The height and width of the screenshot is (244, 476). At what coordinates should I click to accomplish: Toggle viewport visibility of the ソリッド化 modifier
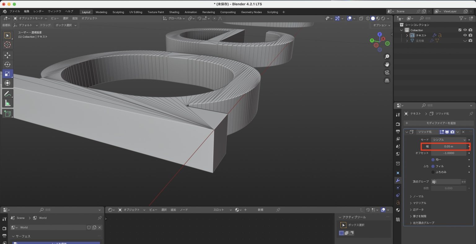447,132
